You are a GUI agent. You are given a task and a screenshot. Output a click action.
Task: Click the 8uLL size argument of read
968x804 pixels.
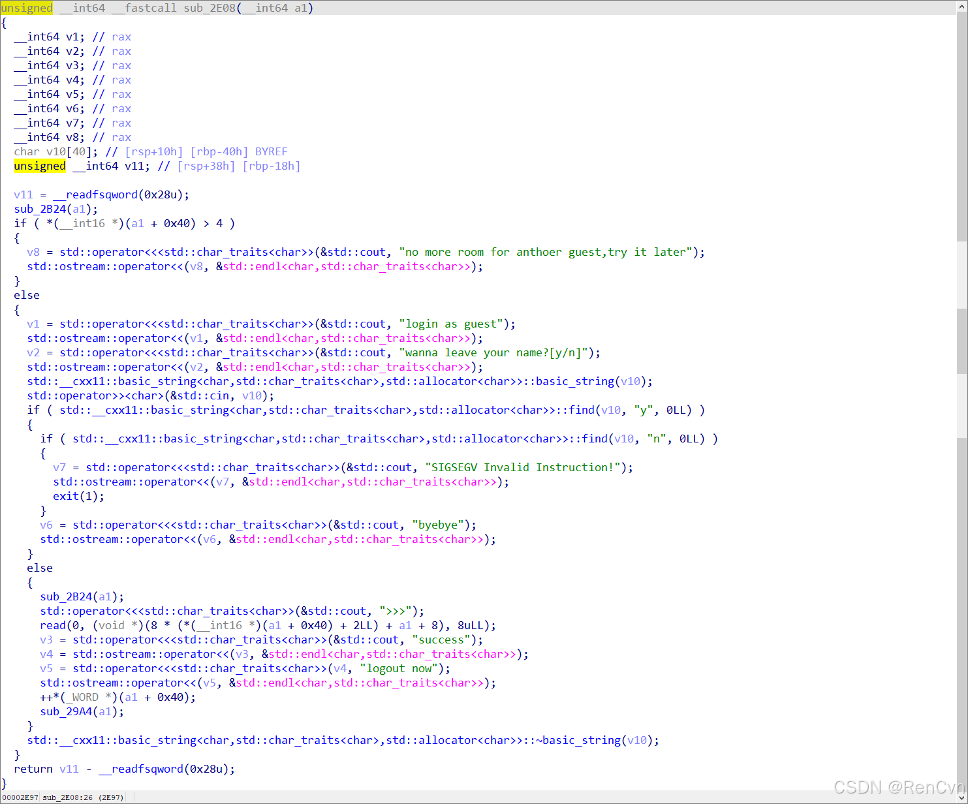[x=471, y=625]
